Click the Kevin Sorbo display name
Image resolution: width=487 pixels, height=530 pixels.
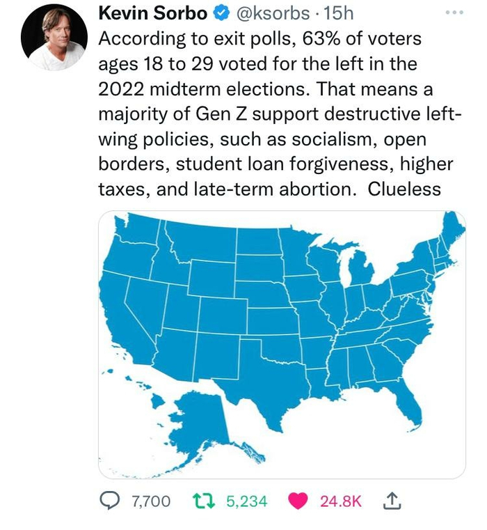click(153, 14)
